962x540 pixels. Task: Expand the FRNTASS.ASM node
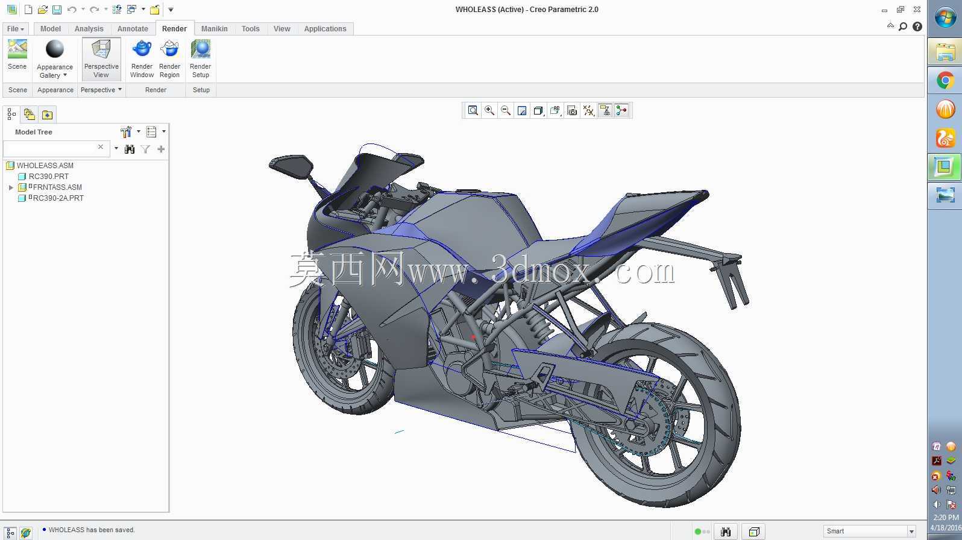pos(11,187)
